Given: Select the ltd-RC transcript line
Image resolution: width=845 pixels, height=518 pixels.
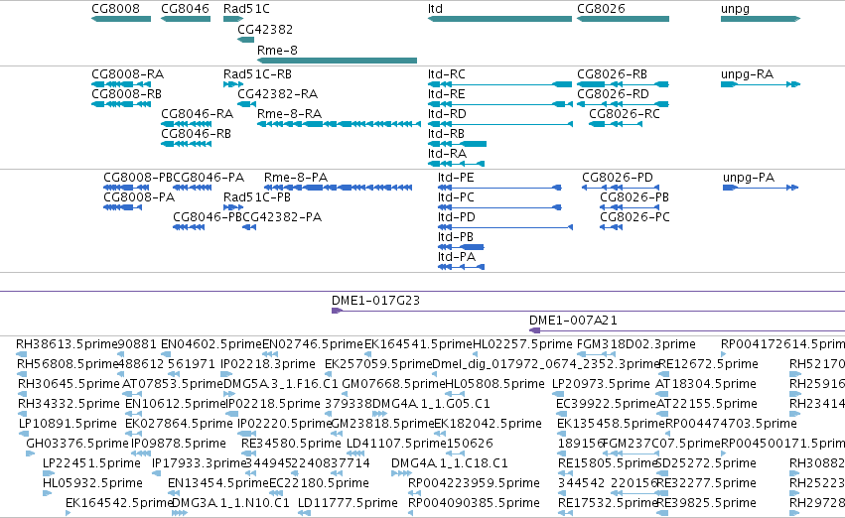Looking at the screenshot, I should click(x=499, y=84).
